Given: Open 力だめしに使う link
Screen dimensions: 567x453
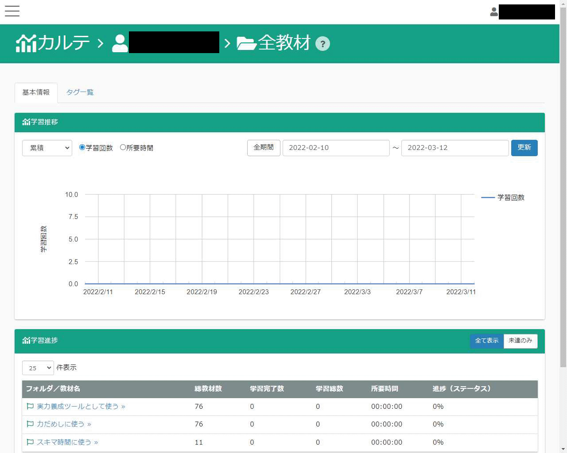Looking at the screenshot, I should (64, 424).
